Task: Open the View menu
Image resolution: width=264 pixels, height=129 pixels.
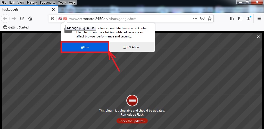Action: 21,3
